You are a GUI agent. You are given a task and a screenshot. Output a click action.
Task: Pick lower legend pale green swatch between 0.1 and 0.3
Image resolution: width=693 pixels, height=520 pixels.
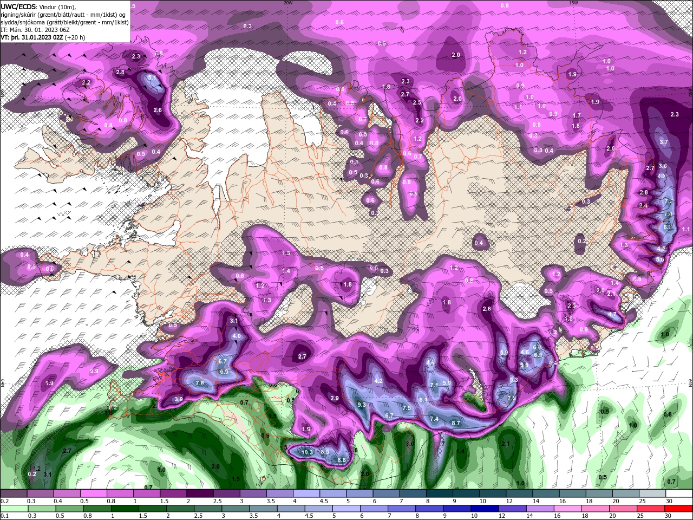[x=14, y=508]
